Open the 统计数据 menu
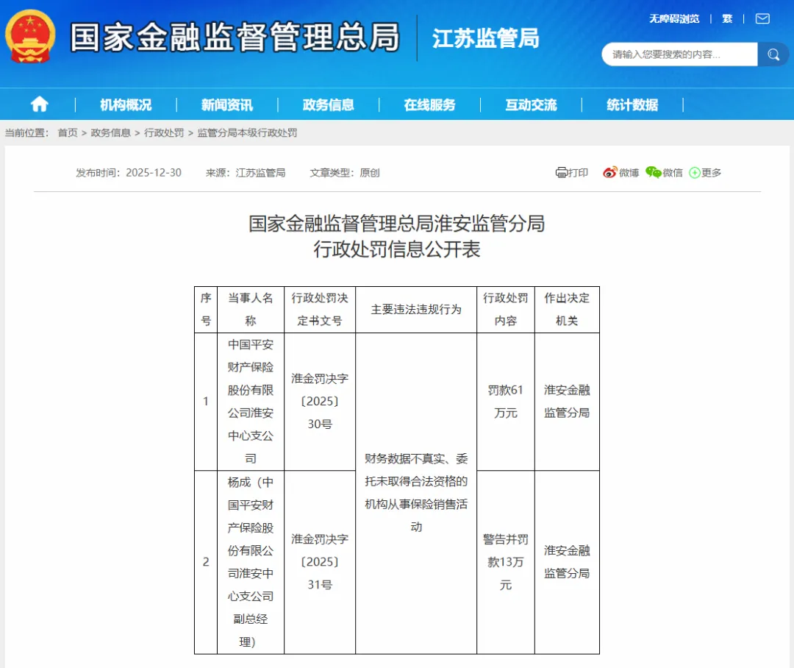This screenshot has width=794, height=668. coord(632,105)
